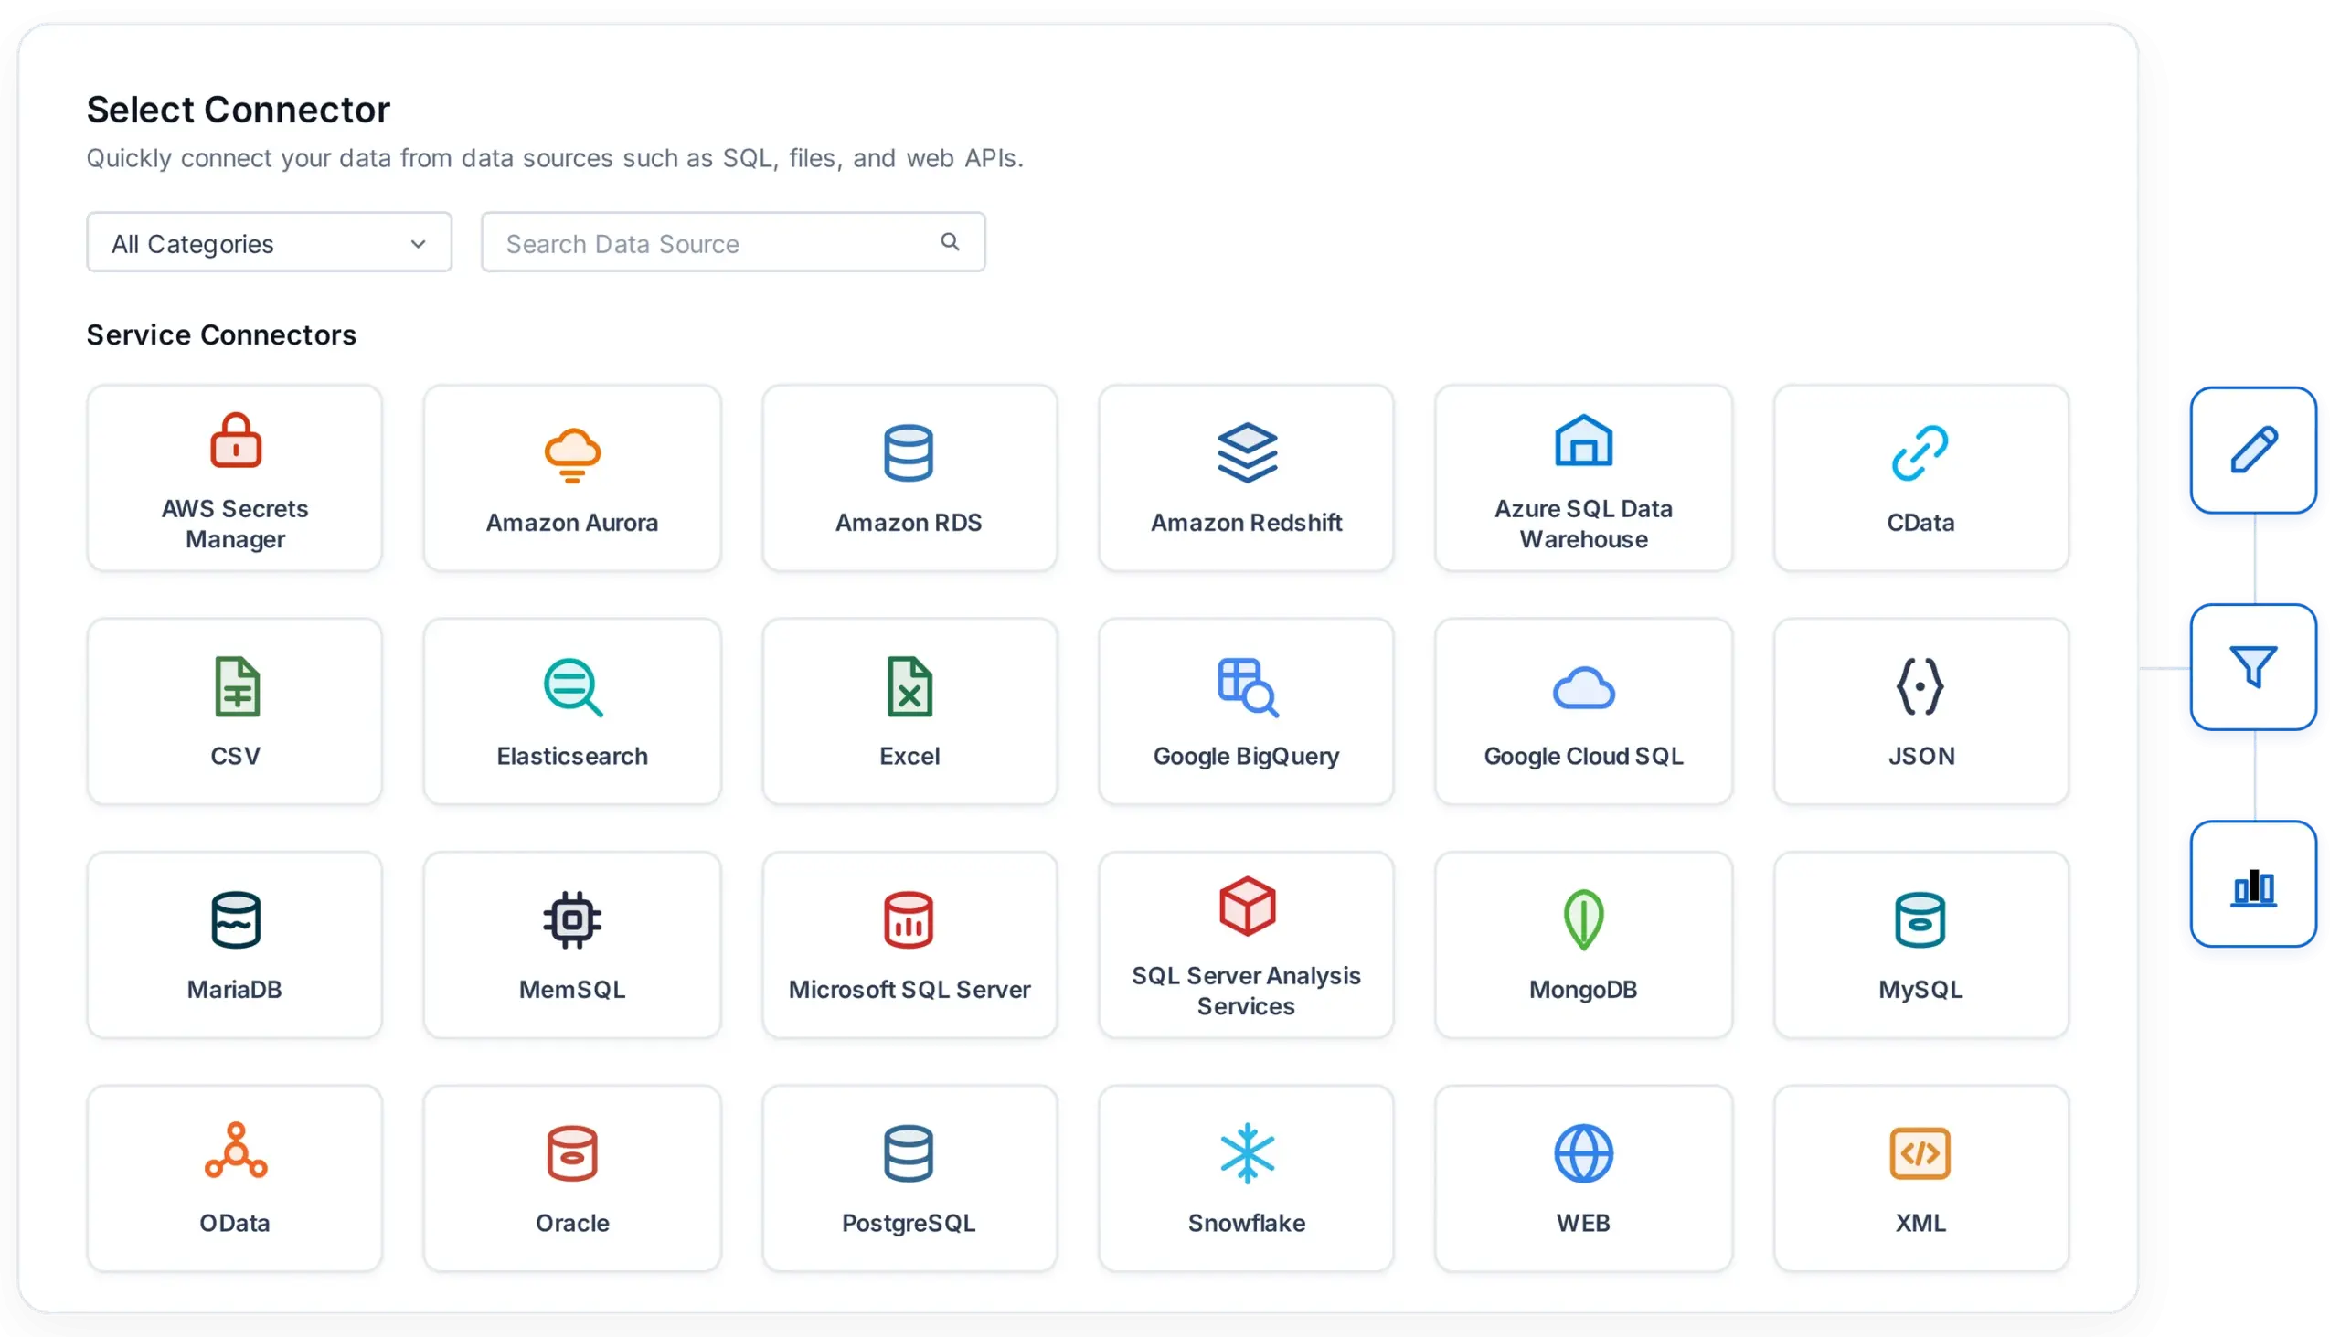Click the 'MemSQL' label
This screenshot has width=2340, height=1337.
click(572, 989)
